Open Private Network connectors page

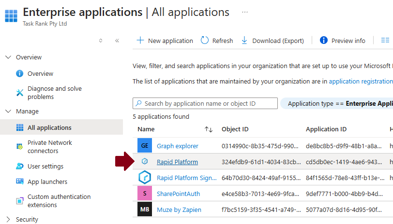(x=49, y=147)
